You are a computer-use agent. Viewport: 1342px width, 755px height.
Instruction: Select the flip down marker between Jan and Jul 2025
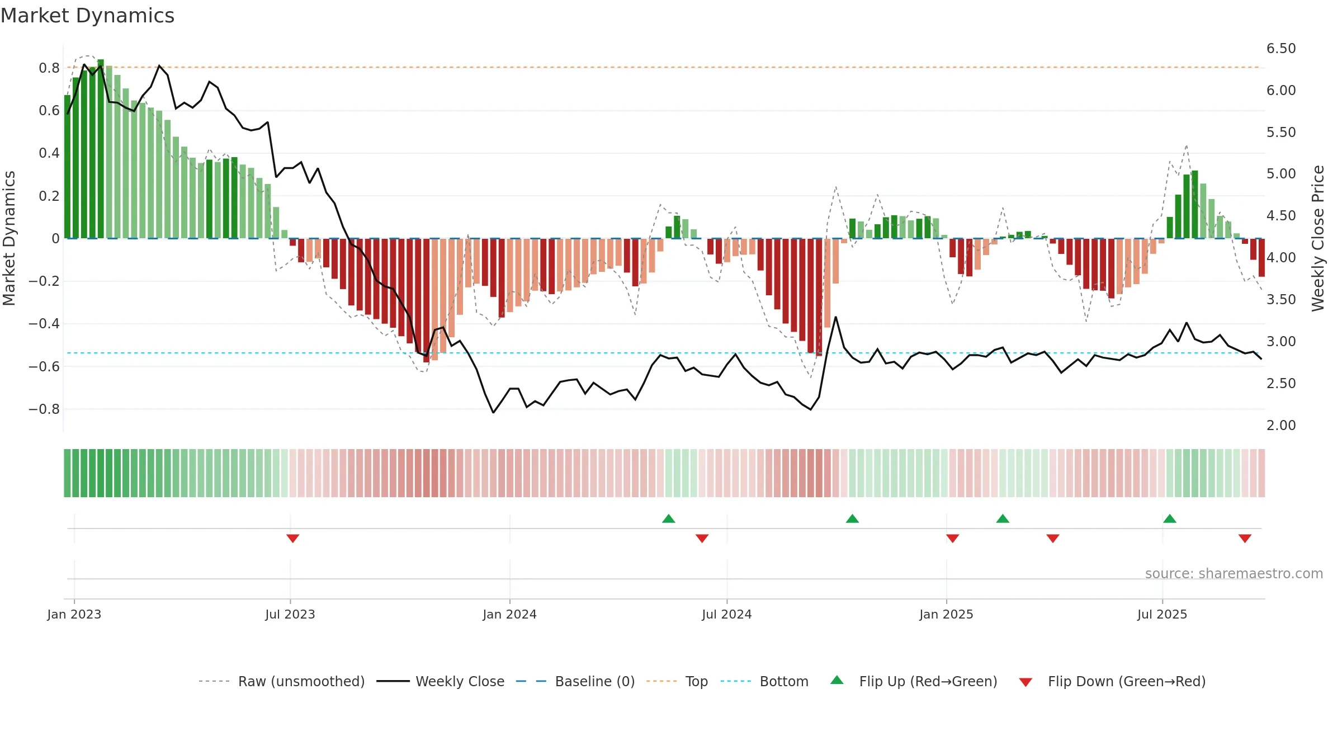(1053, 538)
